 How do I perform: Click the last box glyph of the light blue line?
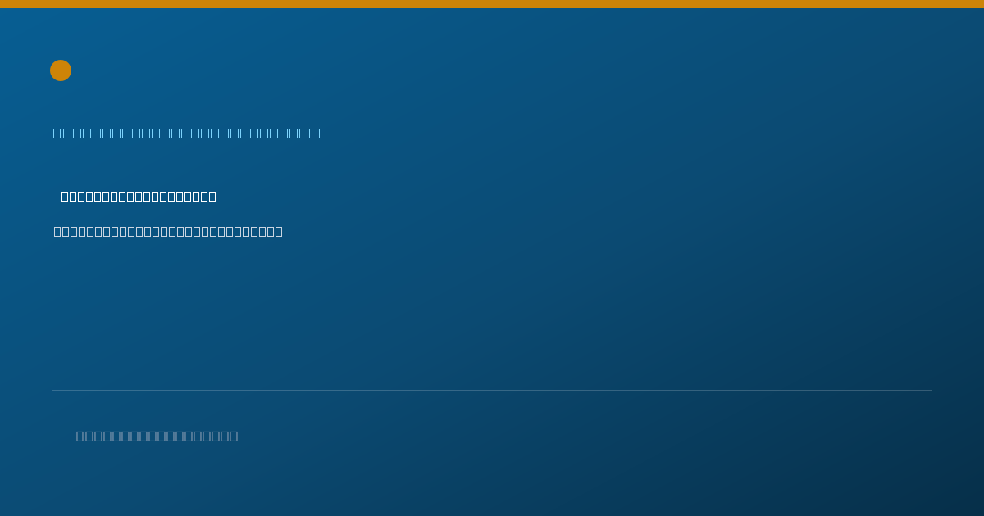tap(322, 134)
